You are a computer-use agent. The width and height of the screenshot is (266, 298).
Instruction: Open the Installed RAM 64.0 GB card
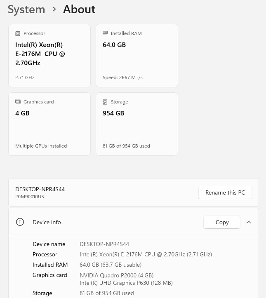pyautogui.click(x=137, y=56)
